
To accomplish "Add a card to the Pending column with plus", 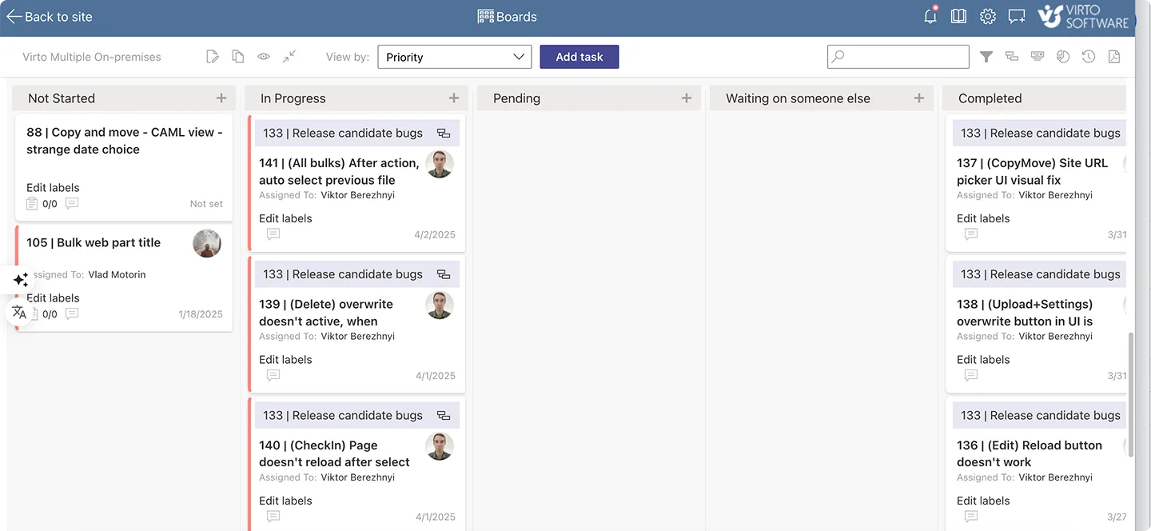I will (686, 98).
